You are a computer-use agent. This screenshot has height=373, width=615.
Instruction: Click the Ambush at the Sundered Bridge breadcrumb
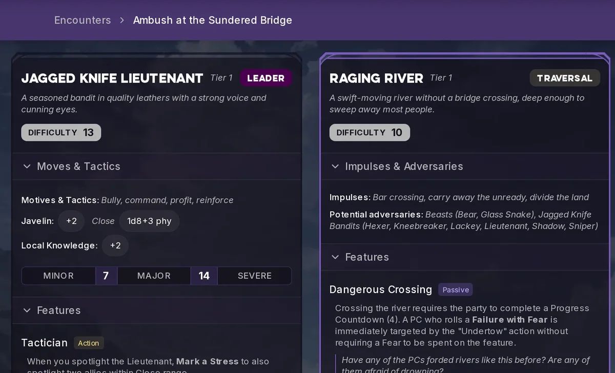(x=213, y=20)
